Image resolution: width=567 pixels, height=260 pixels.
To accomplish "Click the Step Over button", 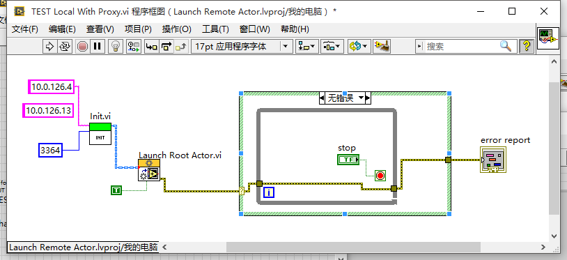I will pos(166,46).
